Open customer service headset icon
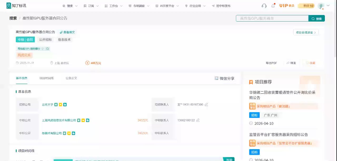Image resolution: width=337 pixels, height=161 pixels. 264,6
